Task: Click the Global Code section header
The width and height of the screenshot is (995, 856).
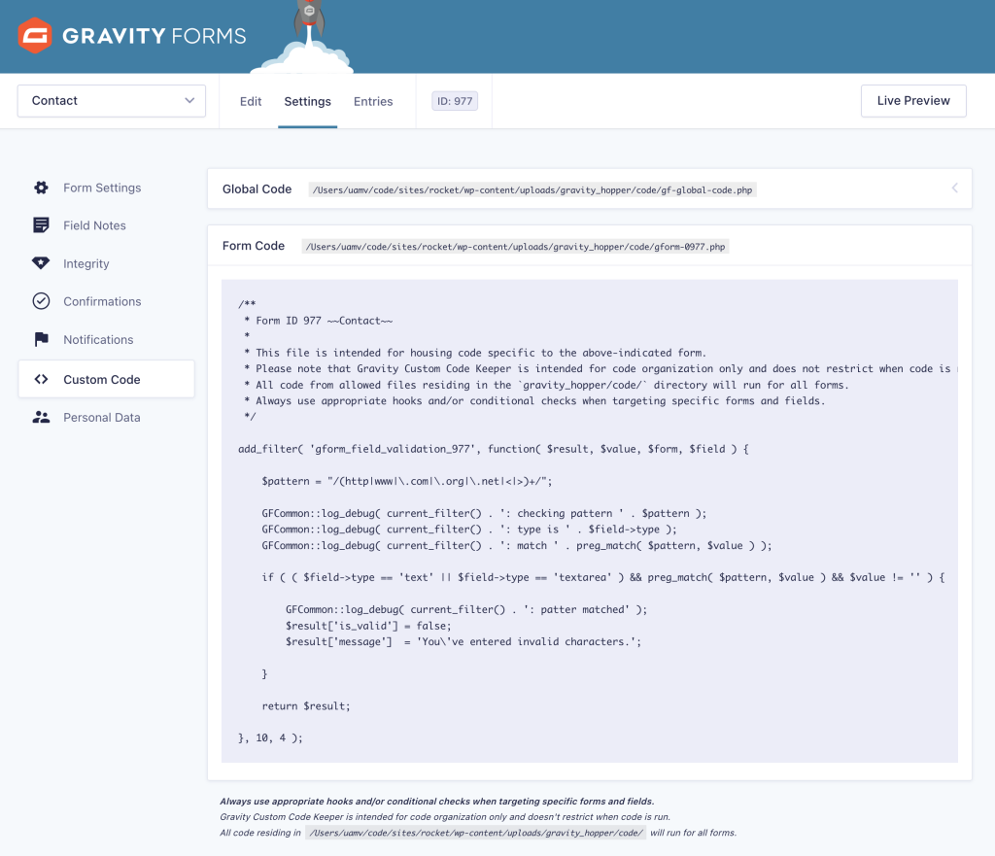Action: pyautogui.click(x=257, y=188)
